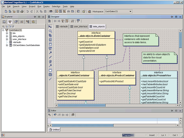This screenshot has width=184, height=138.
Task: Click the Cut scissors icon
Action: [37, 11]
